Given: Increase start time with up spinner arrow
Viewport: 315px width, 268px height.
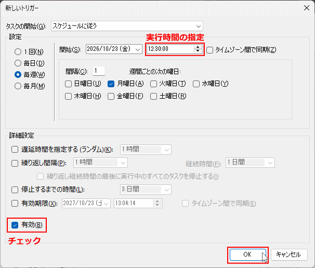Looking at the screenshot, I should (198, 47).
